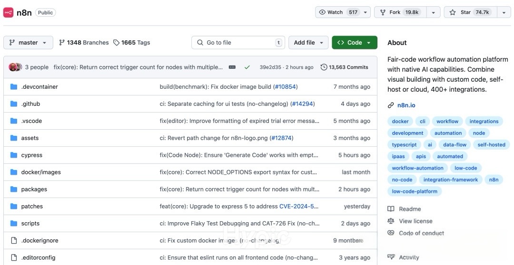Fork the n8n repository
The image size is (514, 265).
tap(400, 12)
